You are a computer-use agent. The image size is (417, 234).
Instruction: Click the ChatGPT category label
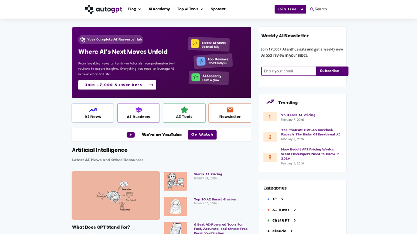pos(281,220)
